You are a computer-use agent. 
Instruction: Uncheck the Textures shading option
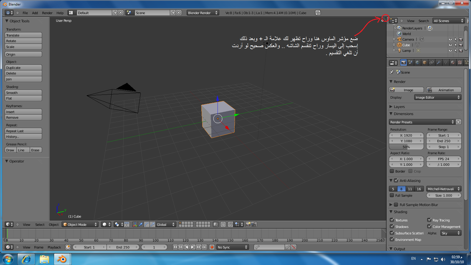(392, 220)
